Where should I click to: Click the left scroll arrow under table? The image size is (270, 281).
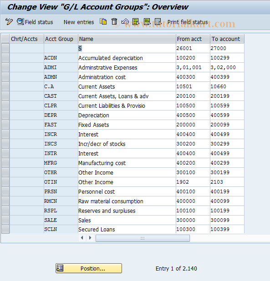pyautogui.click(x=82, y=238)
